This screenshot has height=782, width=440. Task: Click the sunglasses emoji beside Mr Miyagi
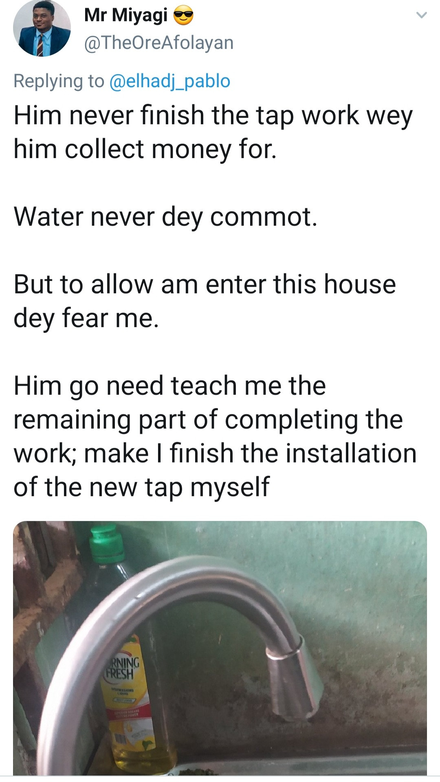(183, 16)
